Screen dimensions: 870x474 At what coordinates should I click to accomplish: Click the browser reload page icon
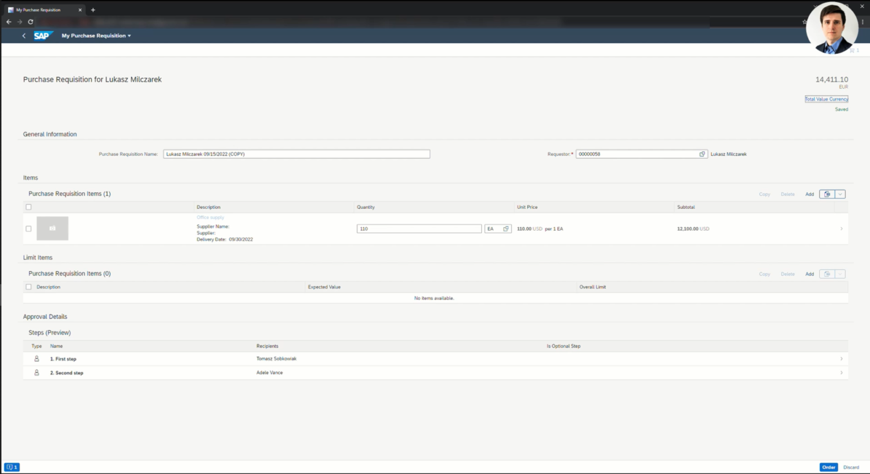tap(31, 22)
